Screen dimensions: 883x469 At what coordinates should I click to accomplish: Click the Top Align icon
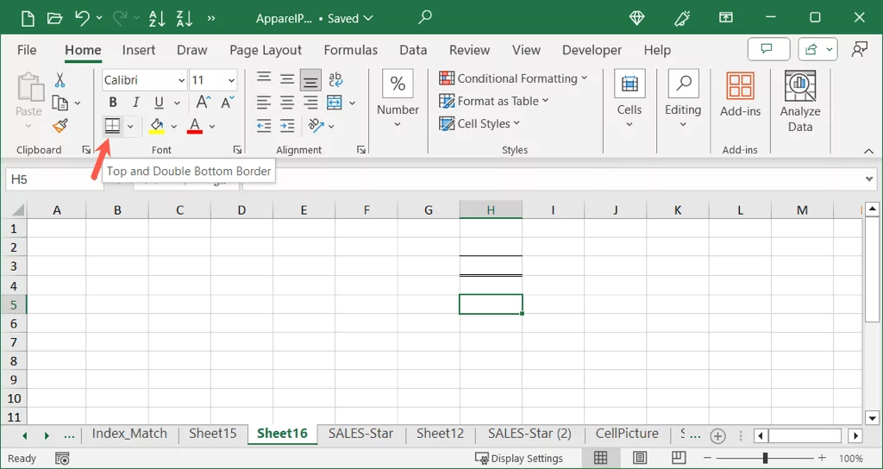point(264,79)
